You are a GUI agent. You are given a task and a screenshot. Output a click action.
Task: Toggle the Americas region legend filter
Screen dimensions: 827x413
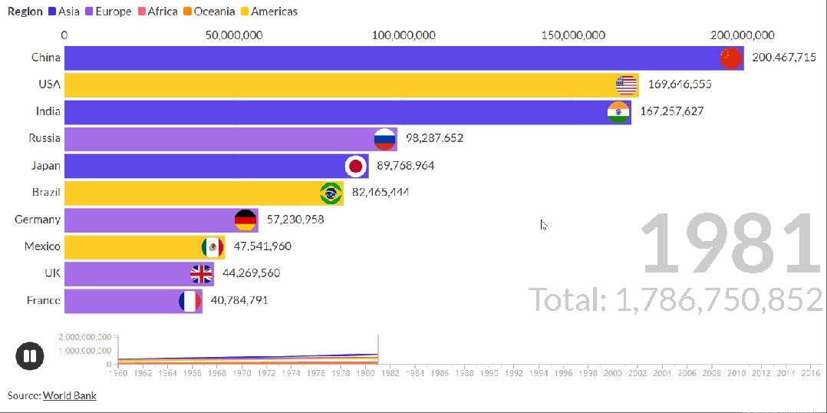click(268, 12)
